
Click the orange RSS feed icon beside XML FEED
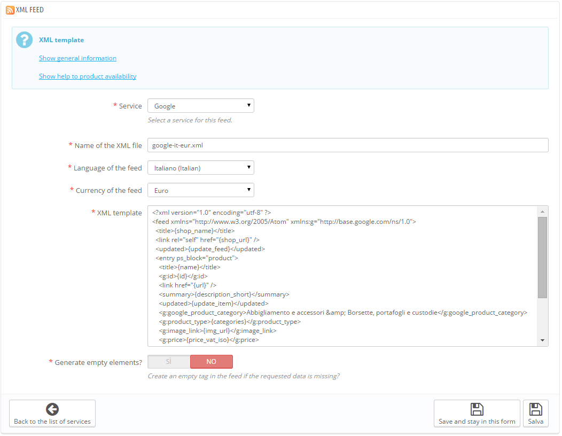point(11,10)
